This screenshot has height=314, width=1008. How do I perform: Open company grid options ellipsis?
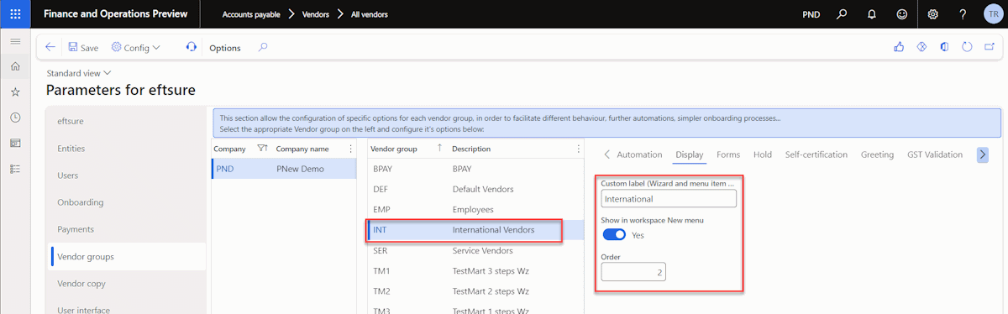351,149
